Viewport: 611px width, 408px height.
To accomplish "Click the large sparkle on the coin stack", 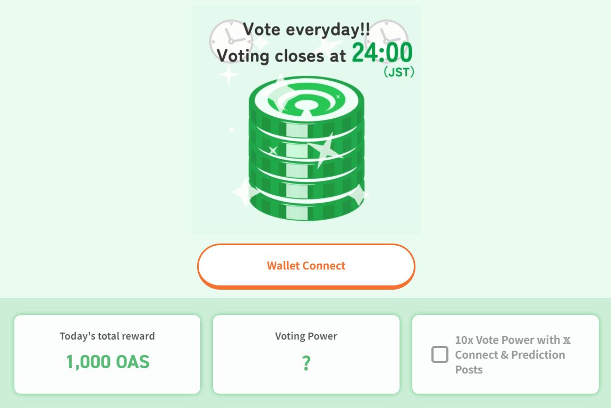I will 325,149.
